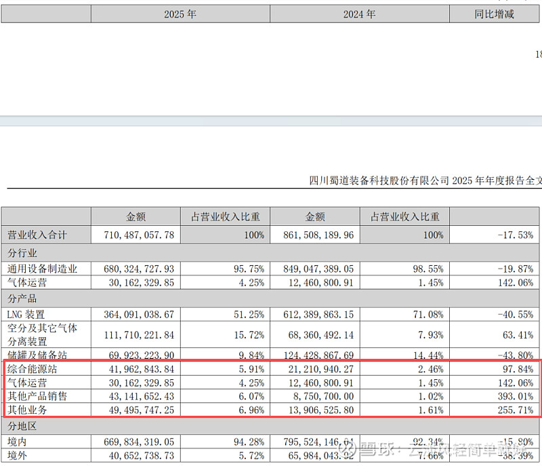The image size is (542, 466).
Task: Select the 分产品 section heading
Action: [x=22, y=298]
